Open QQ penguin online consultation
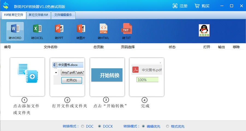This screenshot has height=131, width=246. (204, 30)
